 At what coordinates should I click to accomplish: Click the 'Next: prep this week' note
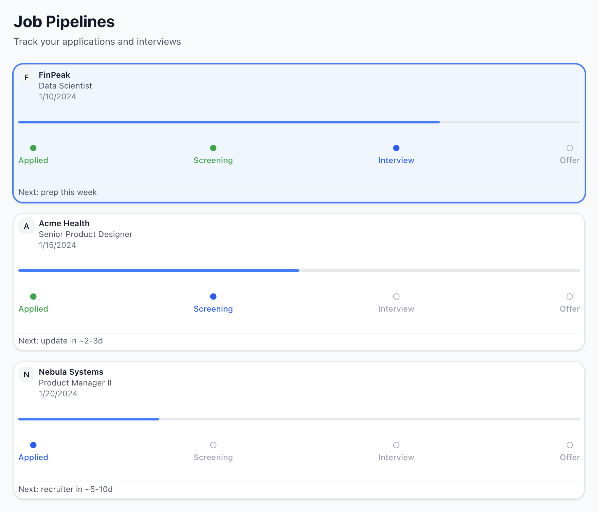tap(57, 192)
